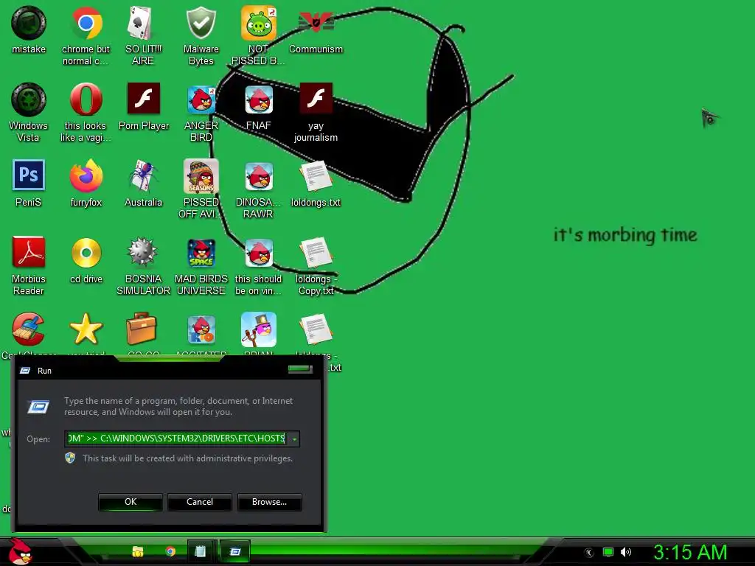Open the Angry Bird Start button

20,551
